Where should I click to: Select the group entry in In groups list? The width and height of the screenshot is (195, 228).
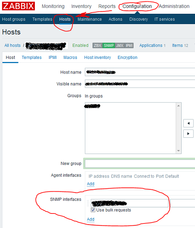point(92,106)
